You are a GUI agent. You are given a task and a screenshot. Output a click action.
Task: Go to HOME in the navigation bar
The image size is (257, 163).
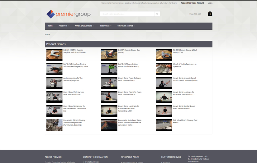pyautogui.click(x=50, y=26)
